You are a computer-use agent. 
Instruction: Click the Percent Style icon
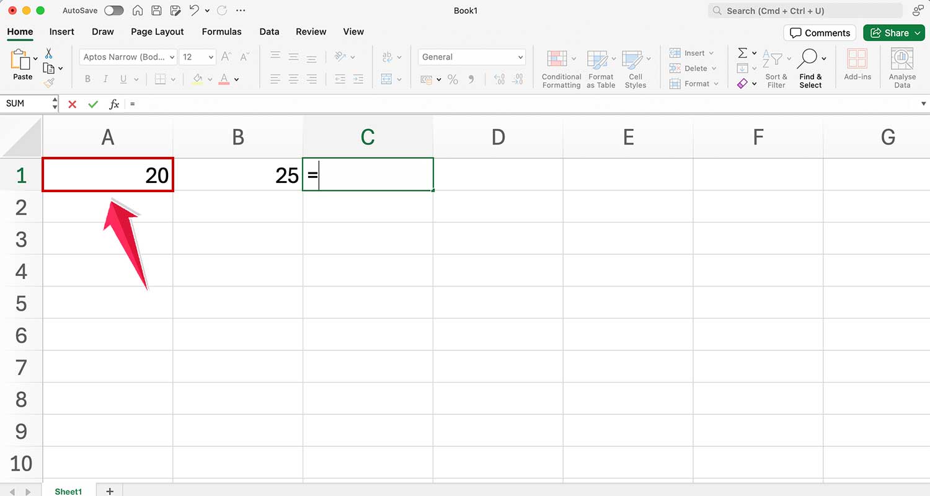pyautogui.click(x=453, y=79)
